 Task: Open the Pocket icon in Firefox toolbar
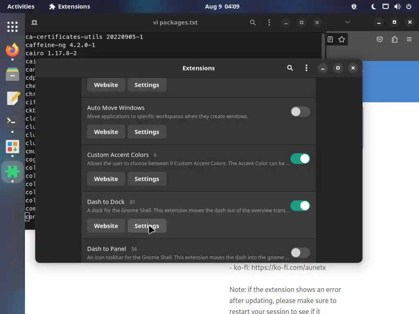379,40
